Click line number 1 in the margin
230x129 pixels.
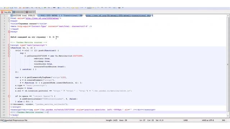(4, 15)
